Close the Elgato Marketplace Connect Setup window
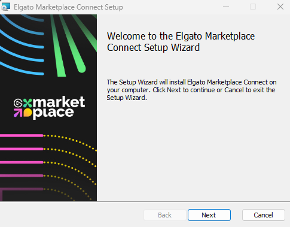 (280, 7)
